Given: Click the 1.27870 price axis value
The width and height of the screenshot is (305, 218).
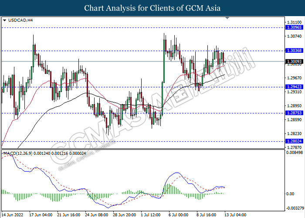Looking at the screenshot, I should point(294,147).
